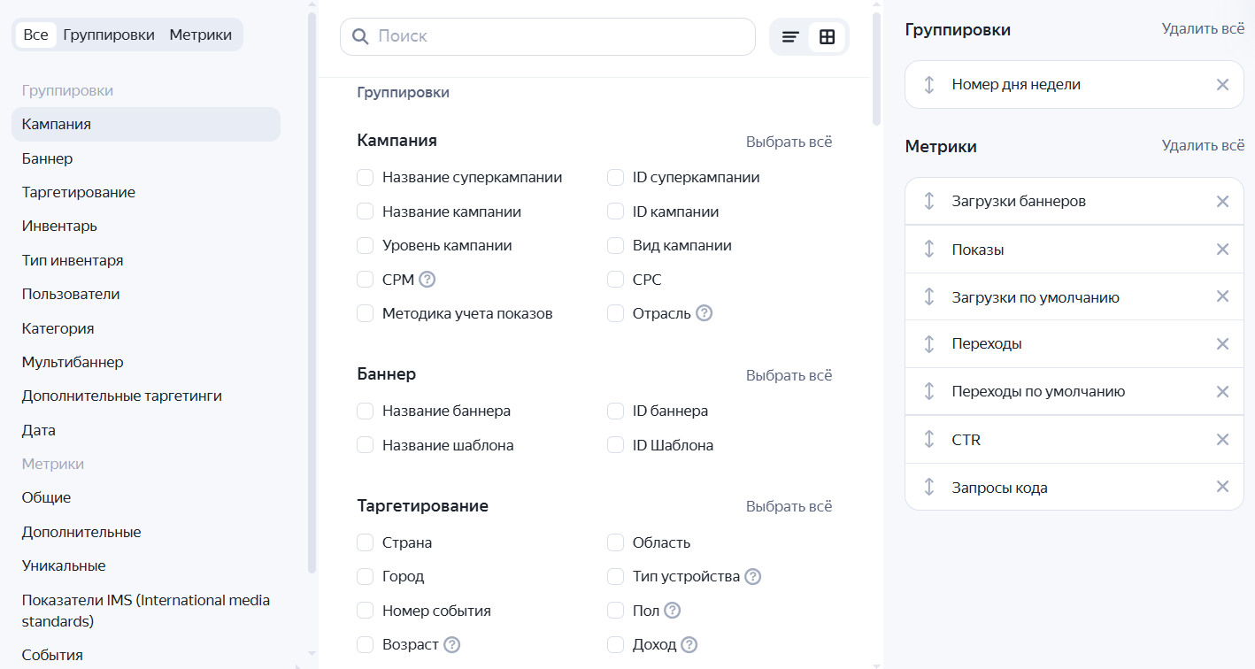
Task: Click Выбрать всё for the Кампания section
Action: tap(789, 142)
